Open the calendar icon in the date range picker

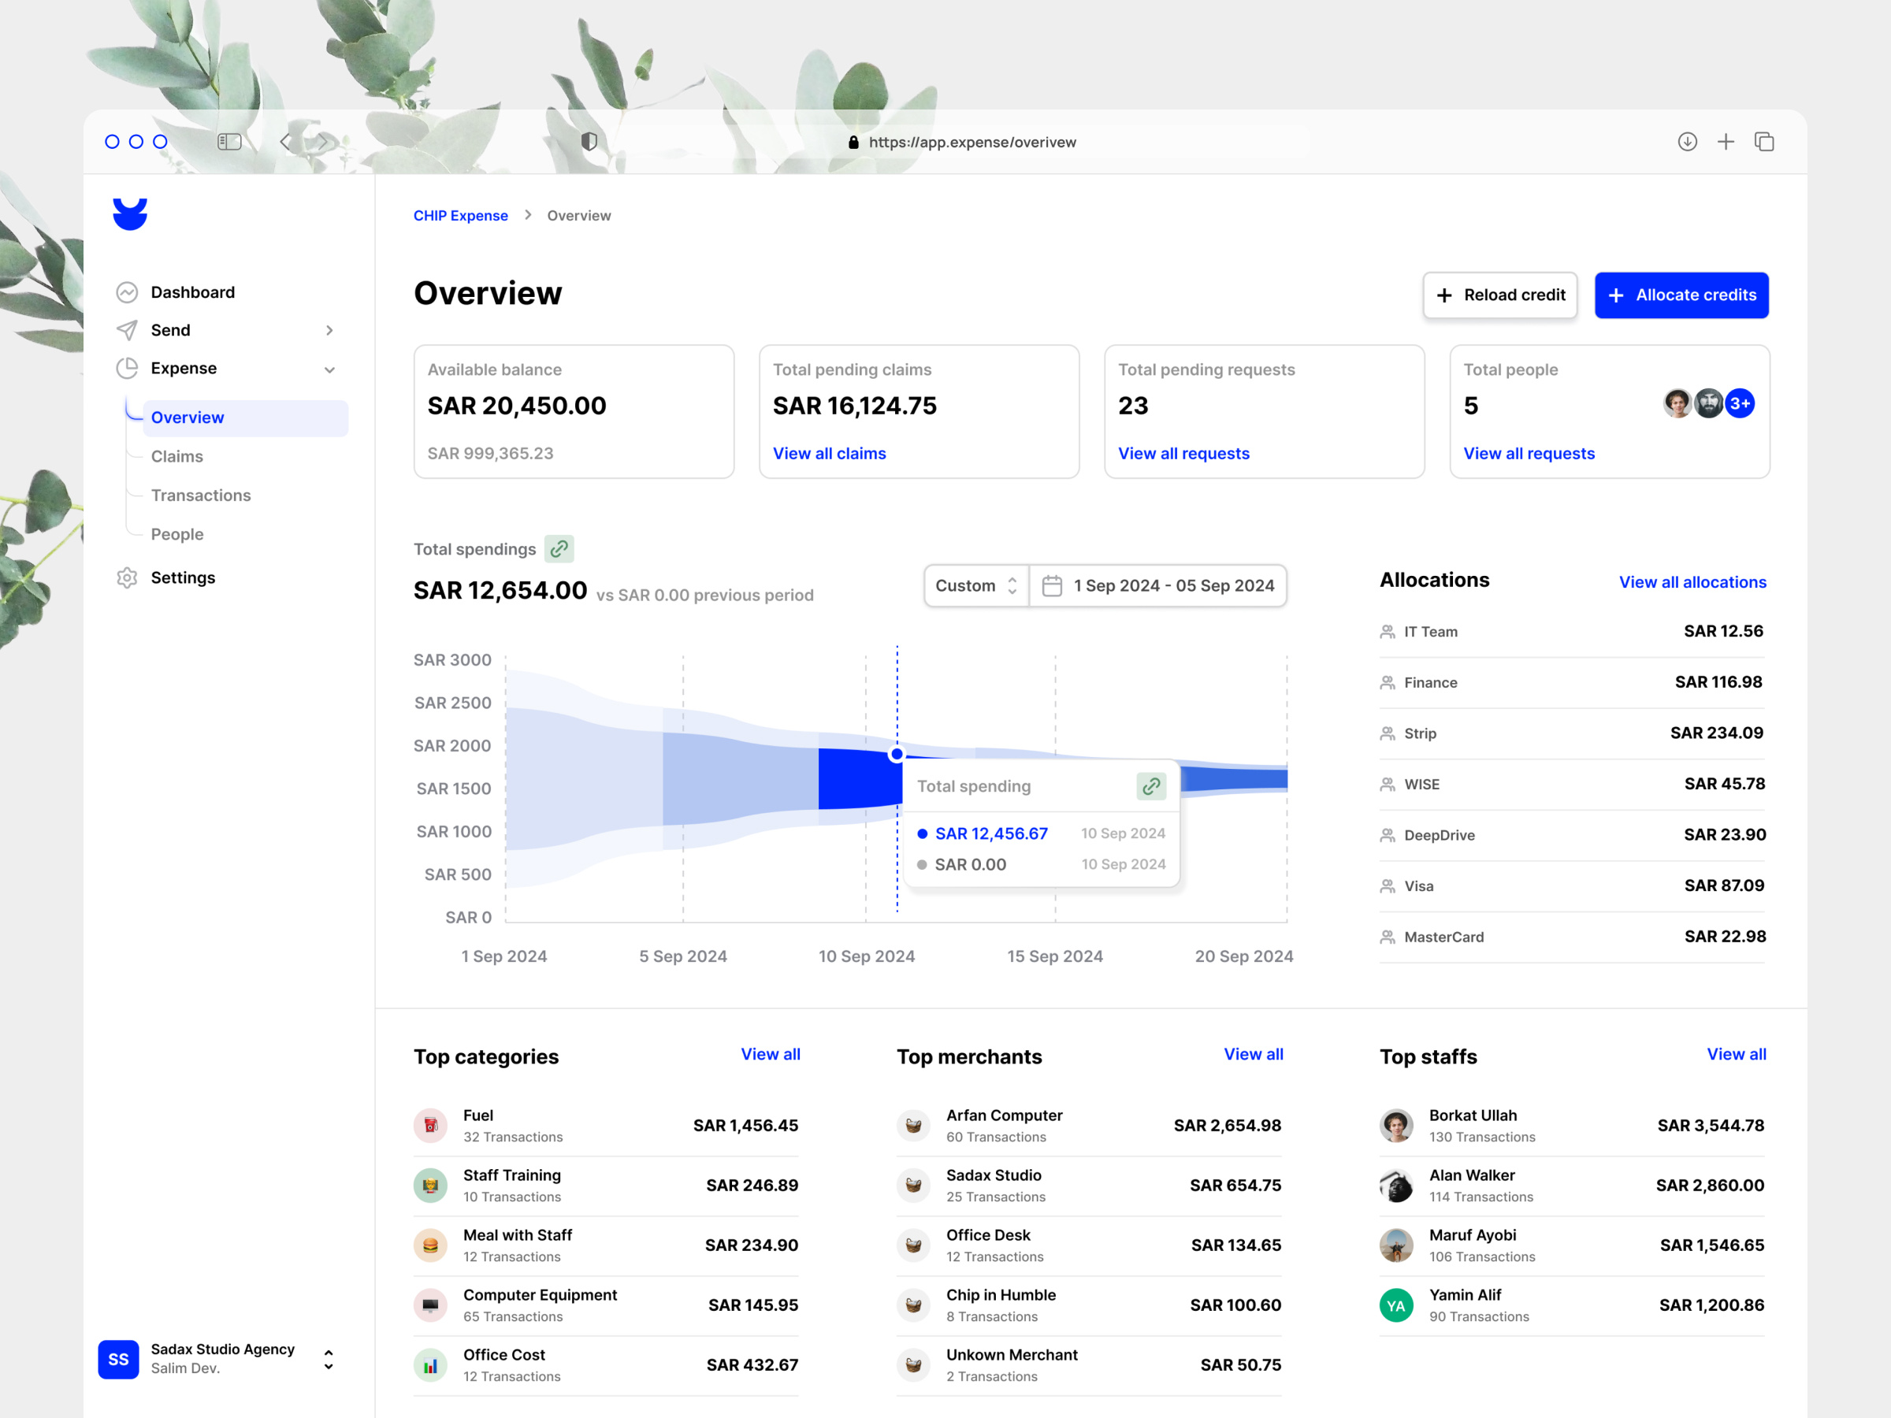[x=1053, y=585]
